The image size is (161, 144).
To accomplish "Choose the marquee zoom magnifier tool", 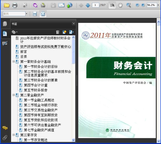I will tap(129, 5).
